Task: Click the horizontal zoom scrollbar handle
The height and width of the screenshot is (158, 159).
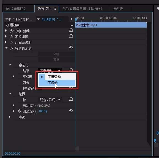Action: pos(77,149)
